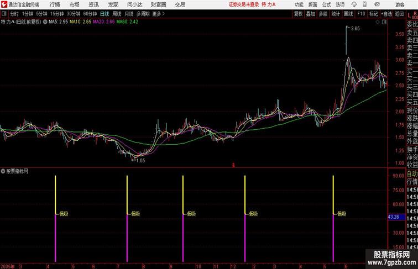Click the diamond icon at chart top right
This screenshot has height=269, width=418.
tap(378, 22)
